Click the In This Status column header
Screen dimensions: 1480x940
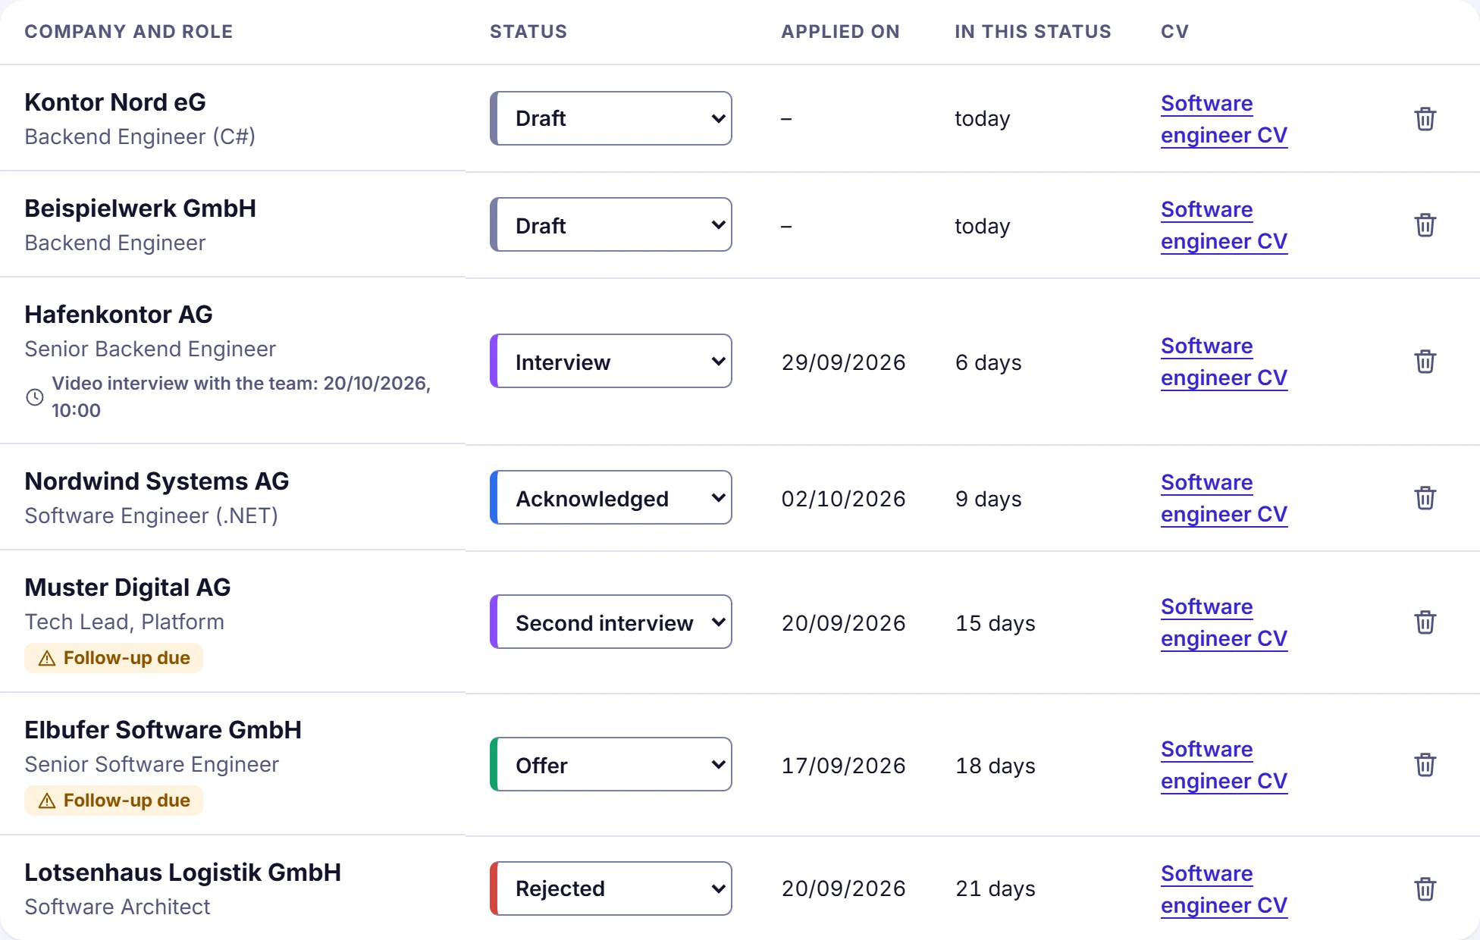tap(1033, 32)
